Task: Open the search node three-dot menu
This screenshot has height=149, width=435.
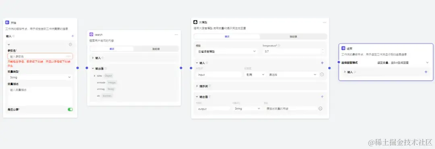Action: pyautogui.click(x=176, y=35)
